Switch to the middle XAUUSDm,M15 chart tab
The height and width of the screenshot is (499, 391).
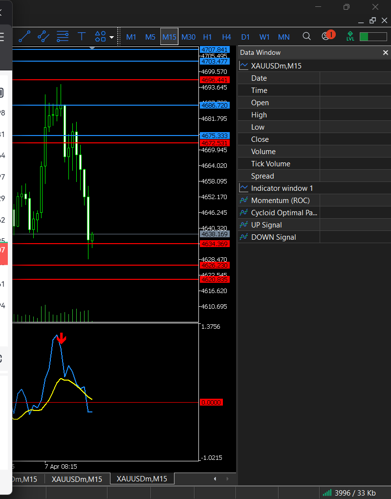pos(77,479)
